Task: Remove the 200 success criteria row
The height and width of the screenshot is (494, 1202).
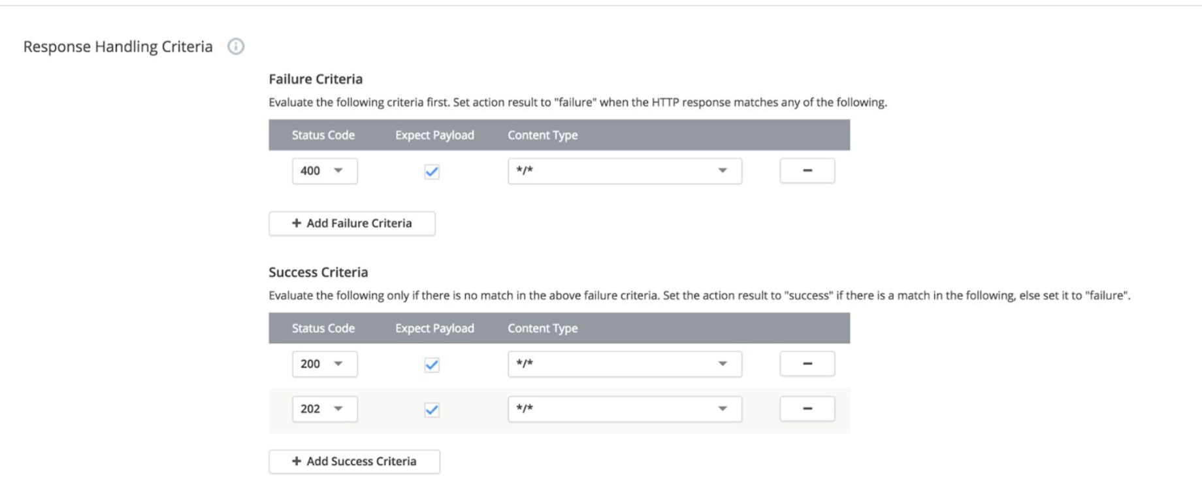Action: (807, 364)
